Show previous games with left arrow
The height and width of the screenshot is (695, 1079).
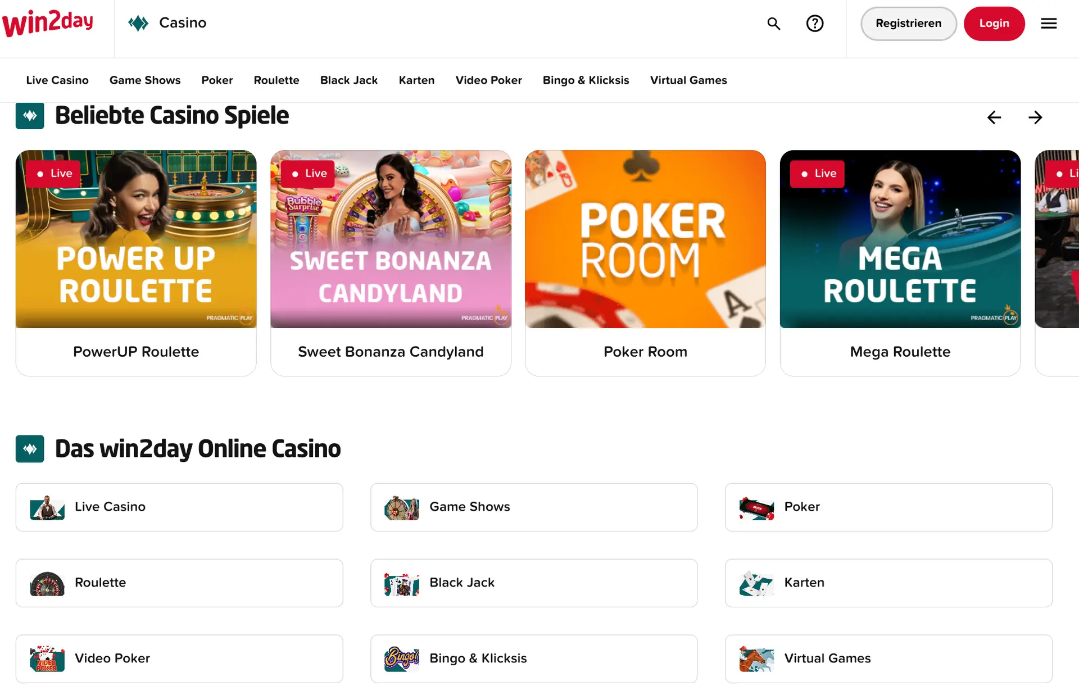[994, 117]
